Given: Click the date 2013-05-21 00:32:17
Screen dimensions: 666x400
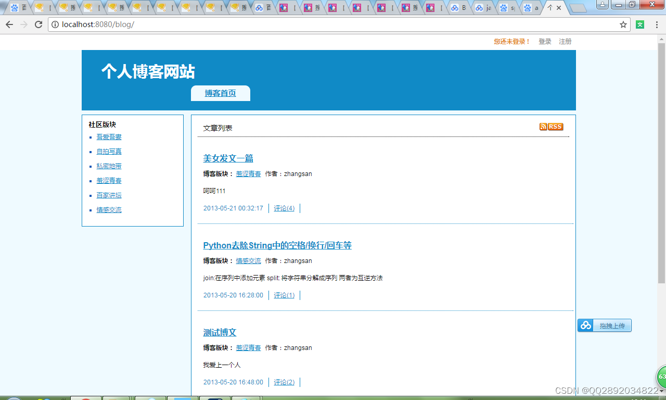Looking at the screenshot, I should coord(233,208).
